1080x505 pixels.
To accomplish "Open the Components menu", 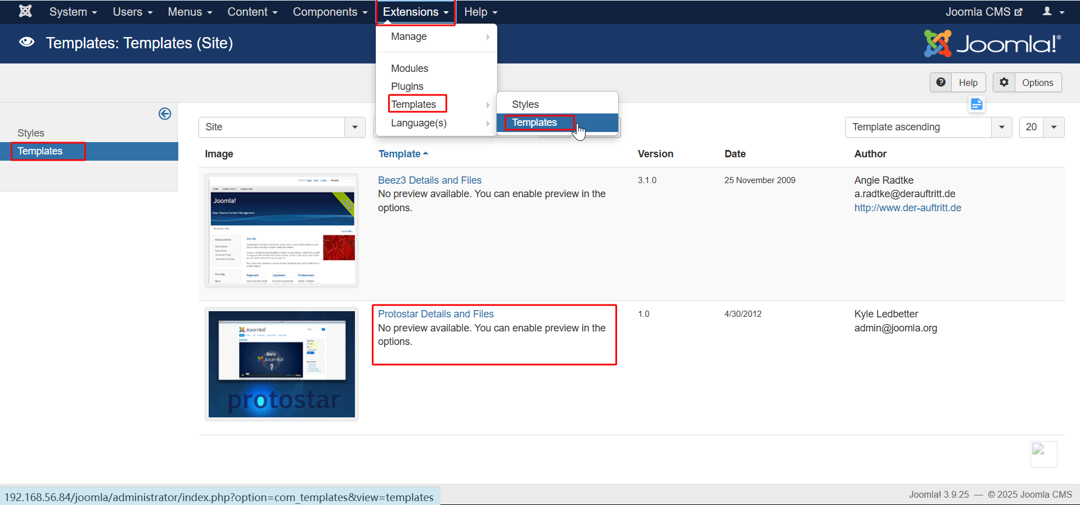I will pyautogui.click(x=330, y=12).
